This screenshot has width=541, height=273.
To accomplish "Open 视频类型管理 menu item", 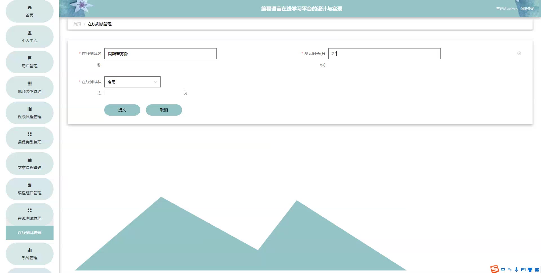I will coord(30,87).
